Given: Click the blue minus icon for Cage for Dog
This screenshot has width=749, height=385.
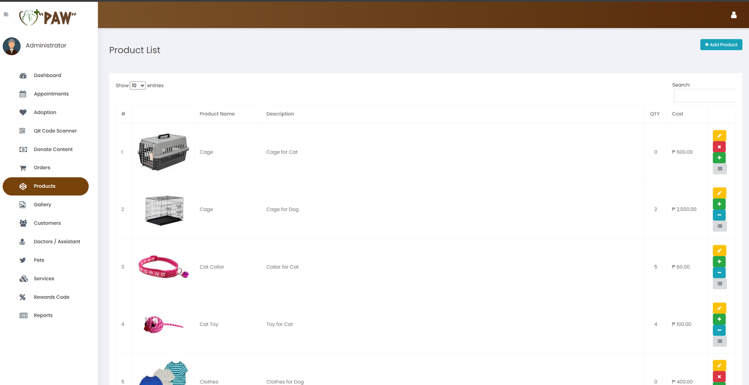Looking at the screenshot, I should 719,215.
